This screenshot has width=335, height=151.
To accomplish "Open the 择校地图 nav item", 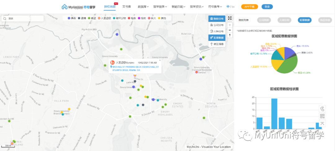I will [x=109, y=7].
